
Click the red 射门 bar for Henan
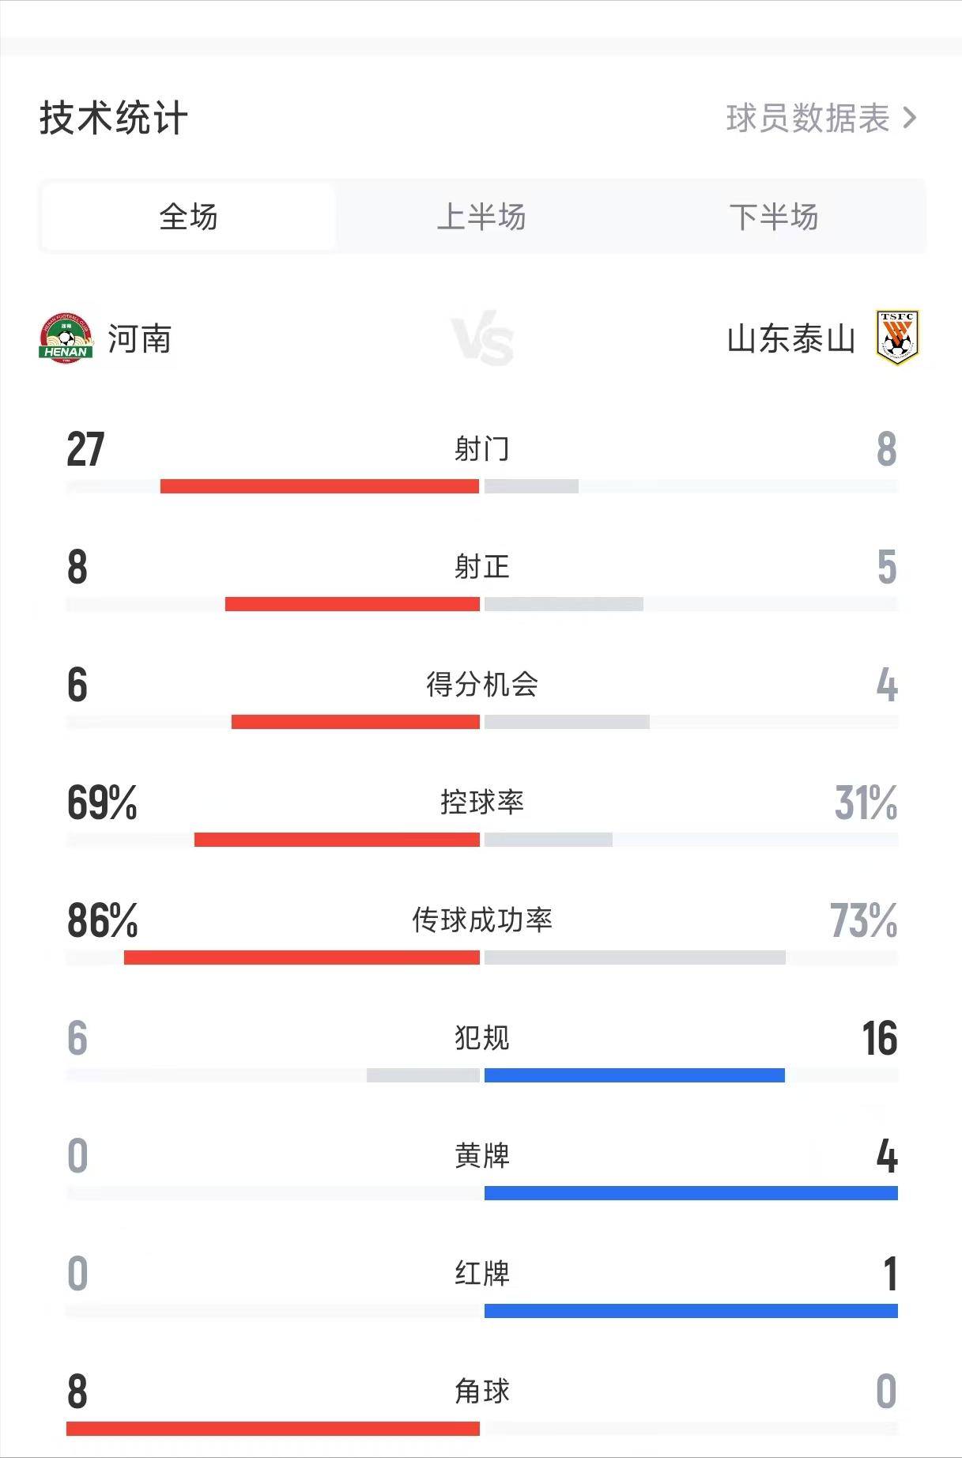tap(319, 486)
